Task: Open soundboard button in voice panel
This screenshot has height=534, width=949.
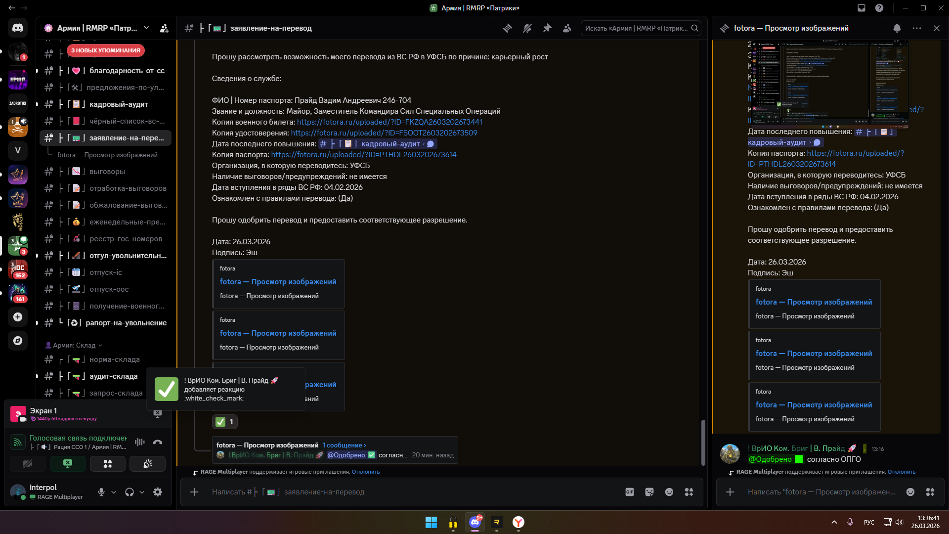Action: pyautogui.click(x=147, y=464)
